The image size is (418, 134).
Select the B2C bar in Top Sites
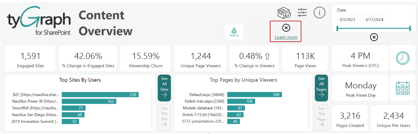click(100, 95)
